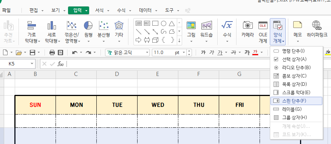The width and height of the screenshot is (331, 144).
Task: Expand the underline style dropdown arrow
Action: pyautogui.click(x=226, y=53)
